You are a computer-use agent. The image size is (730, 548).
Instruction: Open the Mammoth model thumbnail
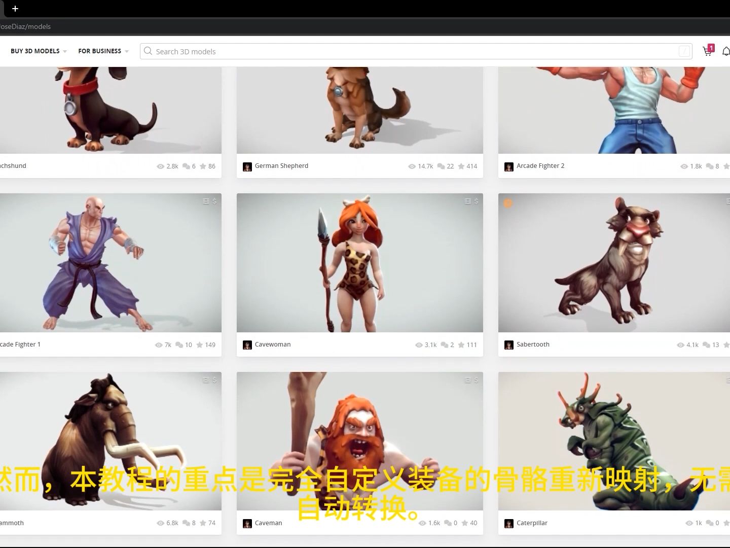click(111, 441)
